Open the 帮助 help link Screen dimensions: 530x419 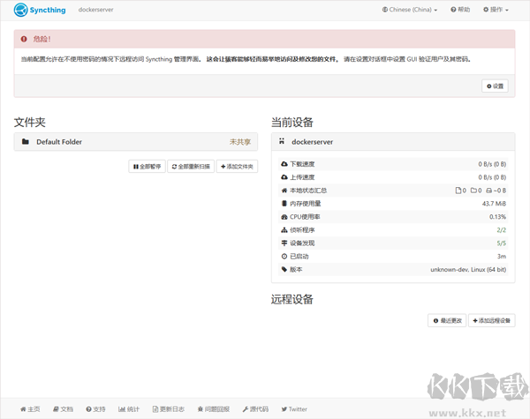point(460,10)
